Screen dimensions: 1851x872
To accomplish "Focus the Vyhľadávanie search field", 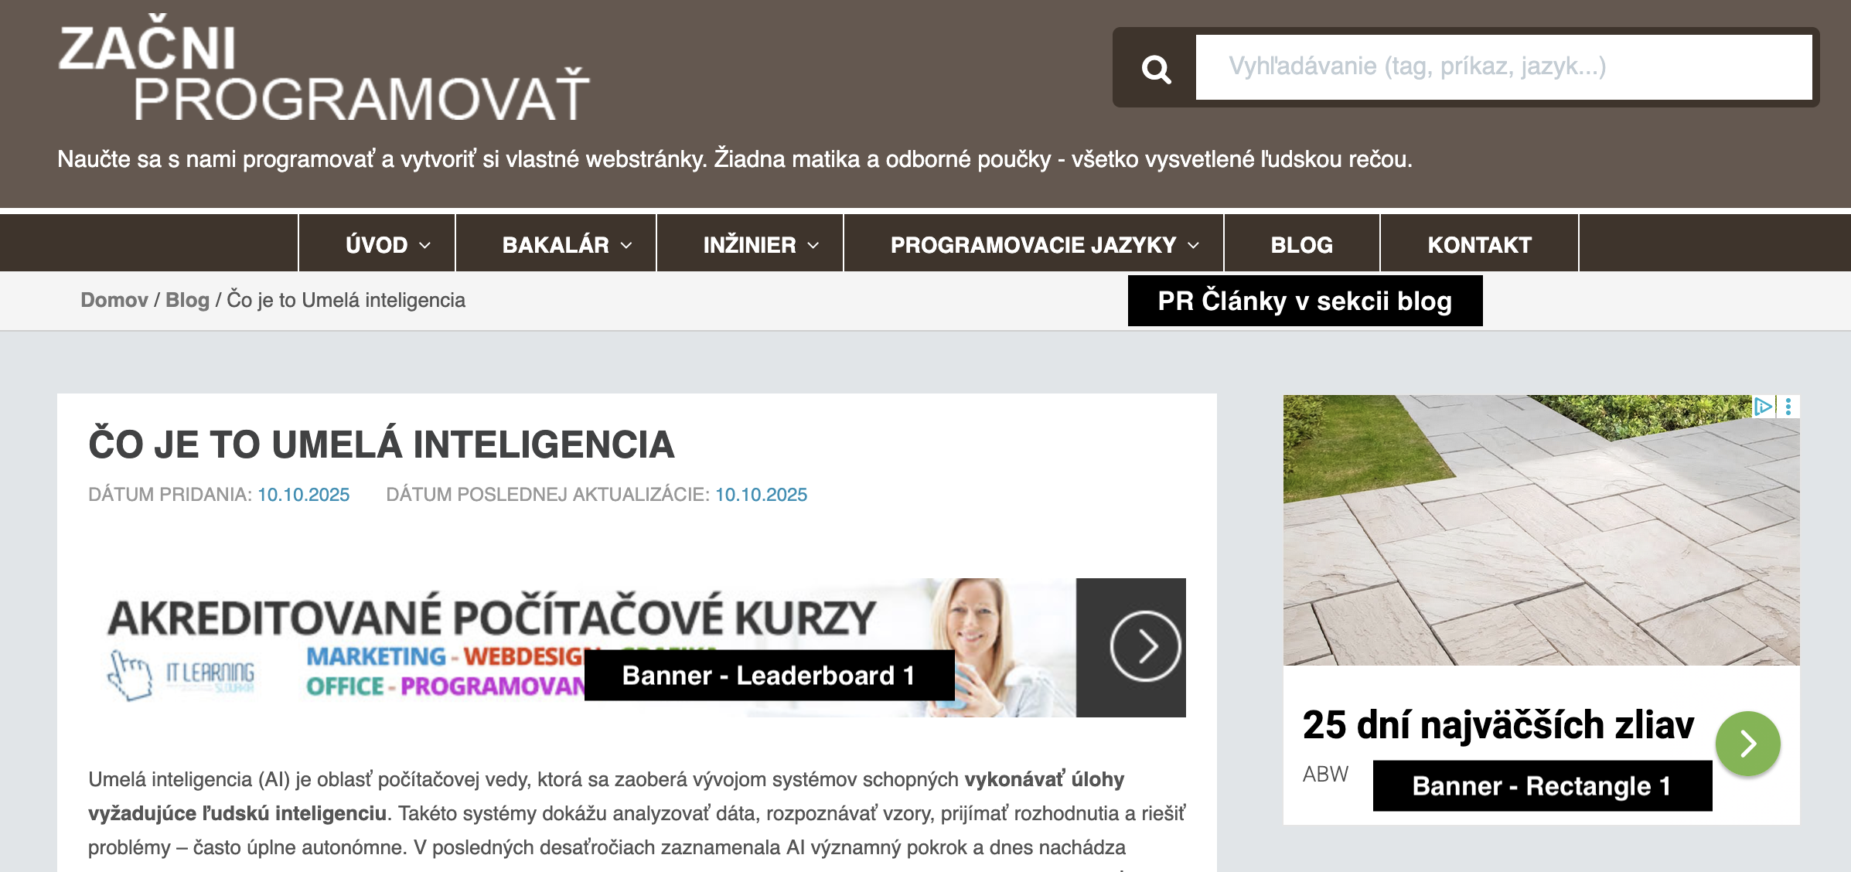I will 1503,66.
